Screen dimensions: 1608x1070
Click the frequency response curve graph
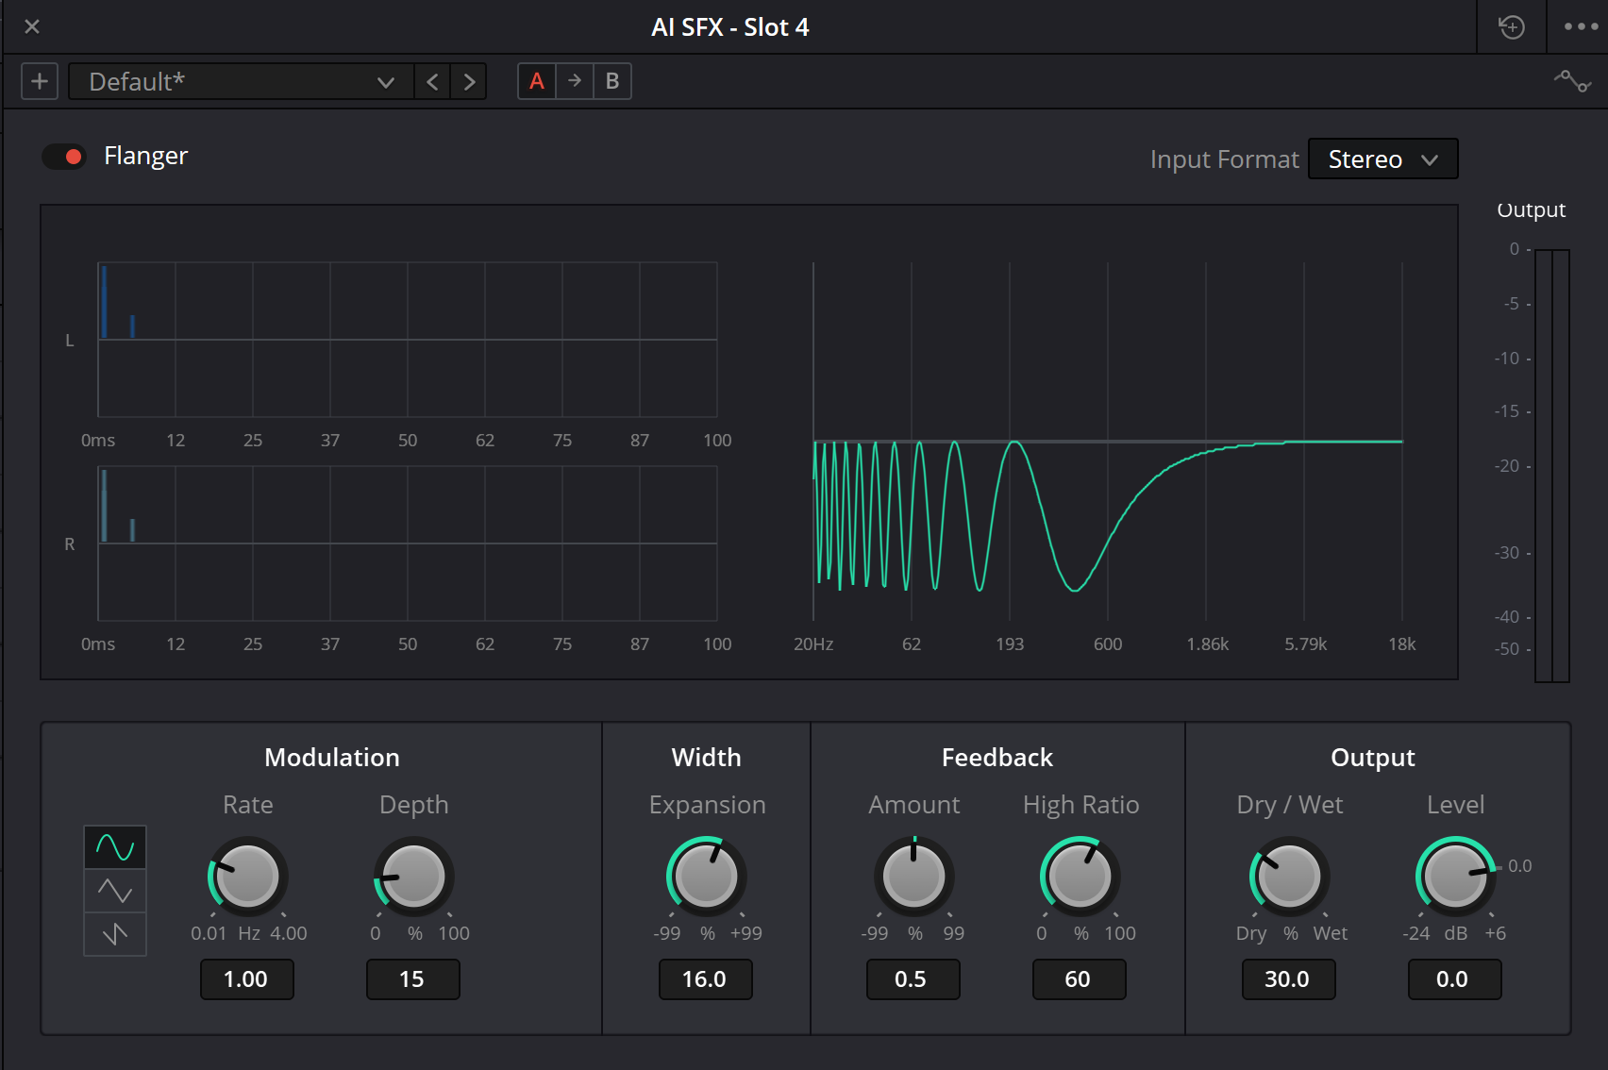tap(1108, 442)
